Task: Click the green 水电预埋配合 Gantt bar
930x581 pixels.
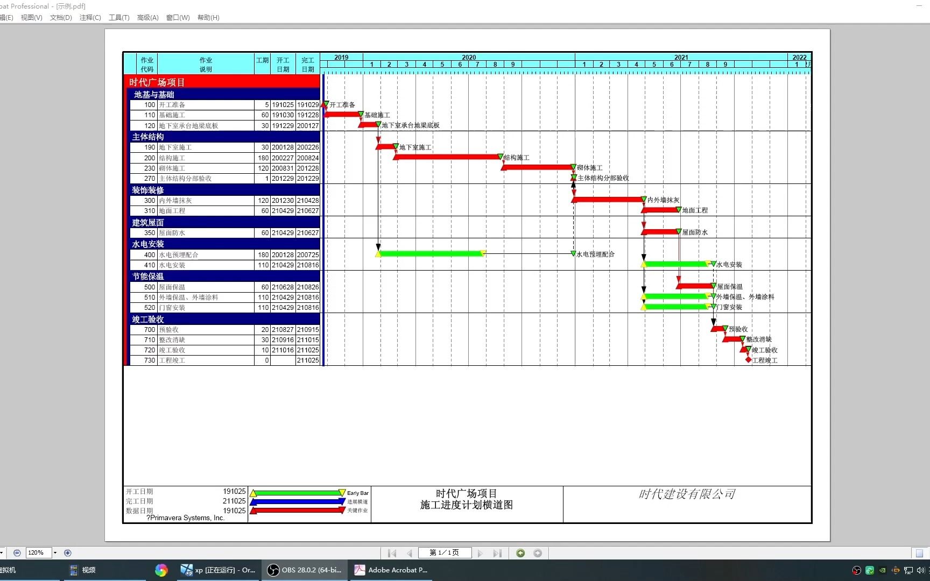Action: coord(431,253)
